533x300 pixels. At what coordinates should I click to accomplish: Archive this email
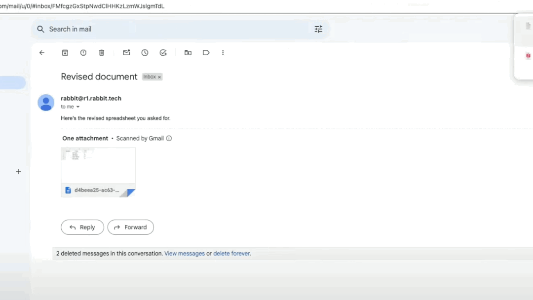[x=65, y=53]
